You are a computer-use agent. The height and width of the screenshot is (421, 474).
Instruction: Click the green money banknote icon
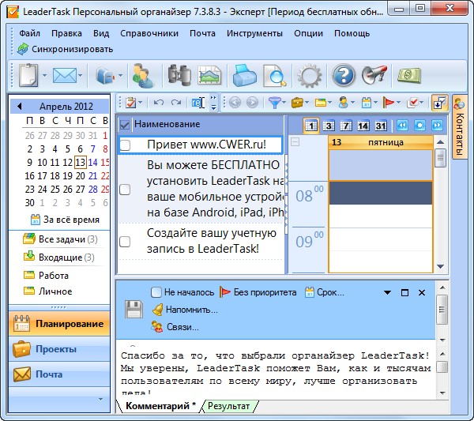408,76
